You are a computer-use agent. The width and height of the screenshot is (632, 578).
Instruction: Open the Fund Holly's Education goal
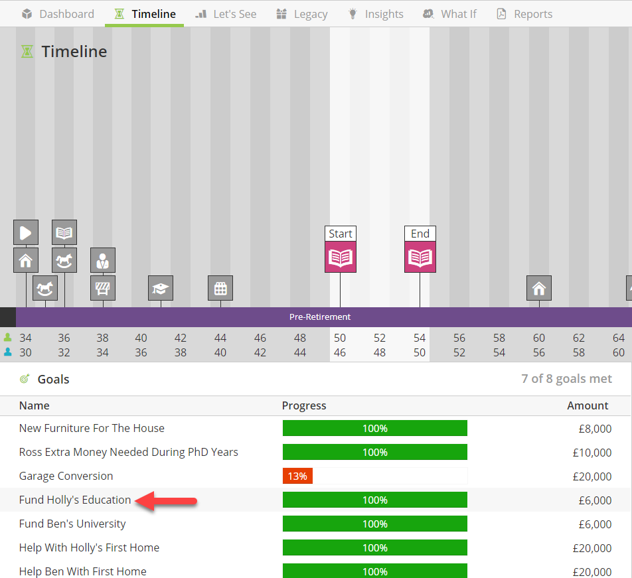(x=75, y=500)
